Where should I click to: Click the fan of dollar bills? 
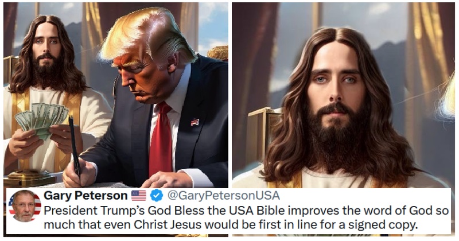tap(41, 119)
